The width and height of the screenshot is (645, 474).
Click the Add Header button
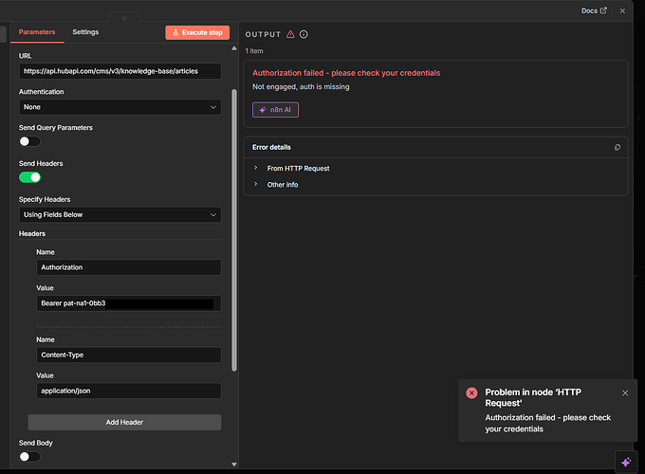click(124, 422)
